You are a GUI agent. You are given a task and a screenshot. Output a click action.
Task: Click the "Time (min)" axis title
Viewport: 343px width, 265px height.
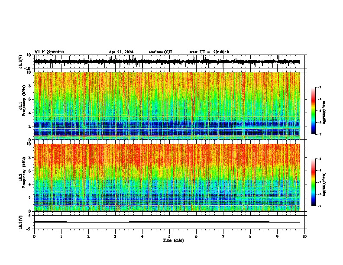173,240
